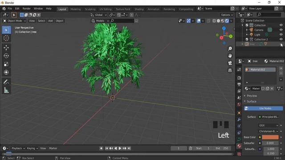Open the Physics properties tab
The height and width of the screenshot is (160, 285).
[x=239, y=132]
